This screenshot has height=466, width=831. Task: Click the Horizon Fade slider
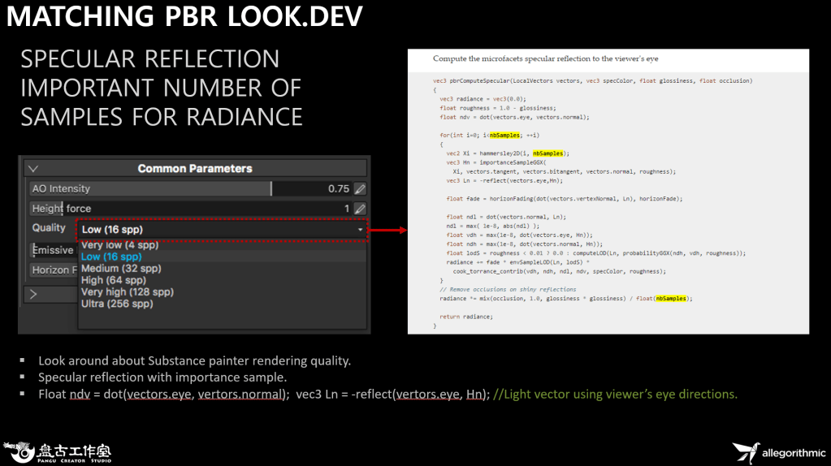click(54, 270)
